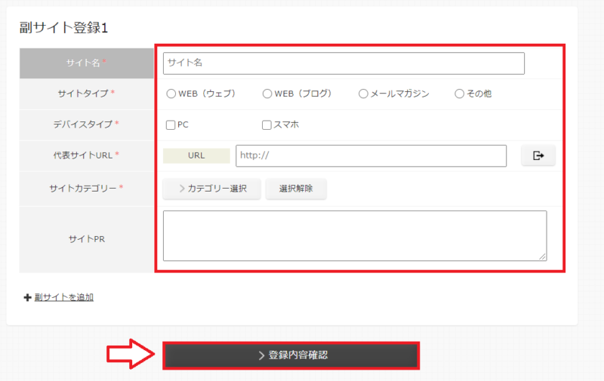Check the PC device type box
Screen dimensions: 604x381
171,124
